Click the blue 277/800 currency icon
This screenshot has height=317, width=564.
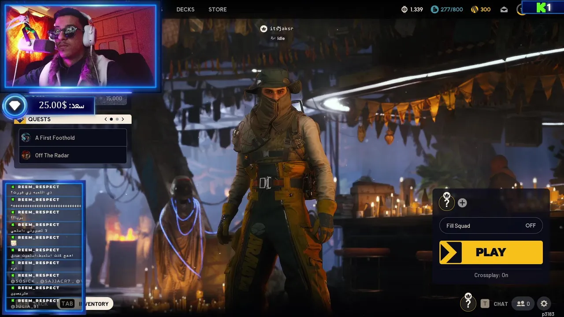tap(435, 9)
